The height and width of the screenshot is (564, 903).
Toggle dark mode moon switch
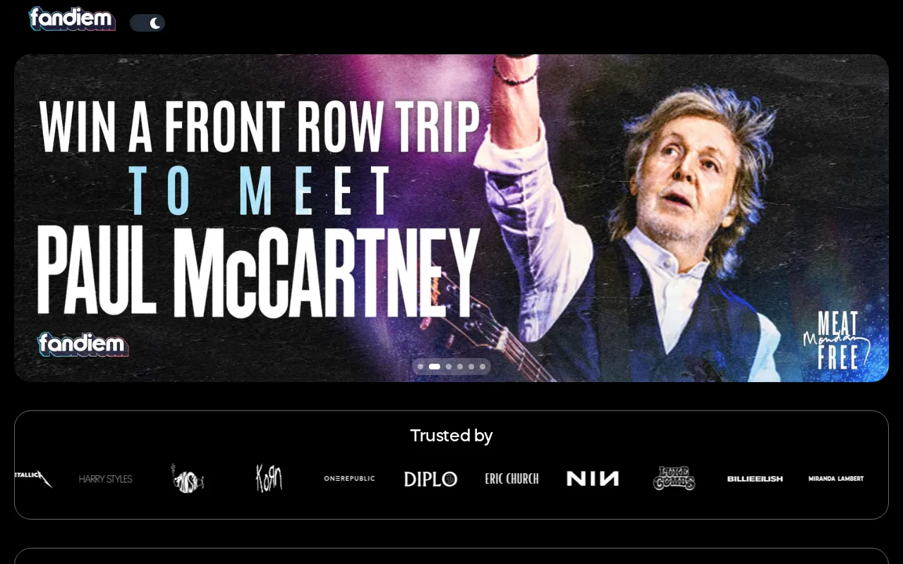[147, 23]
